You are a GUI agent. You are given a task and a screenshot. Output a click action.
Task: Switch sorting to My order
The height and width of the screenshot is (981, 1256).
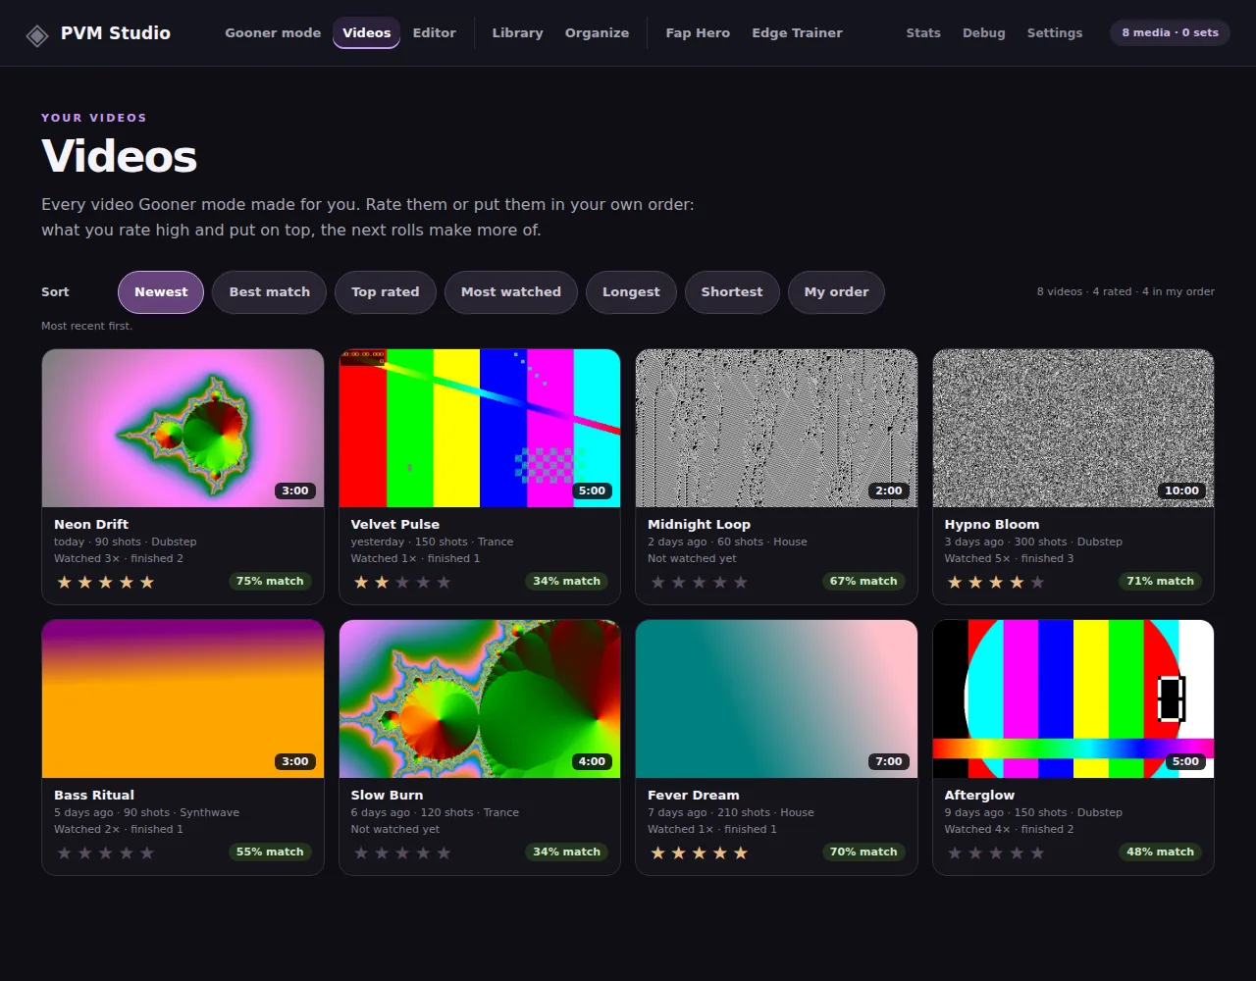tap(836, 292)
